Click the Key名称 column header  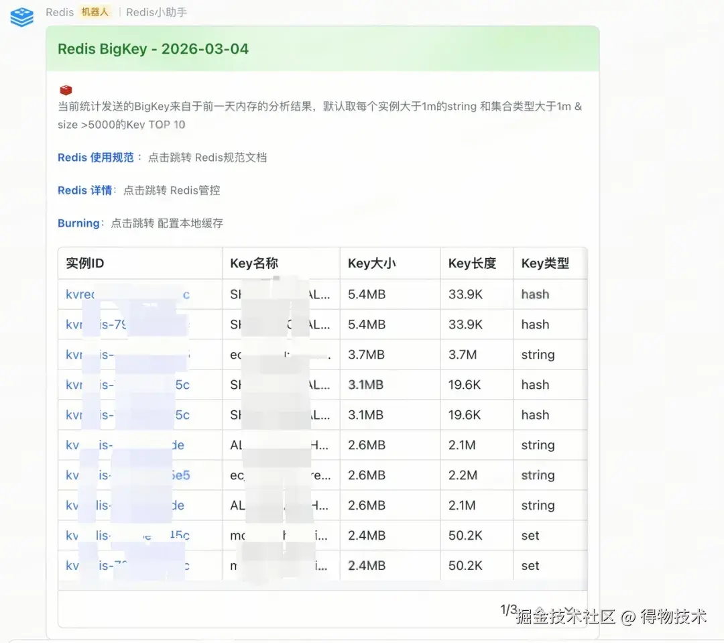(254, 264)
